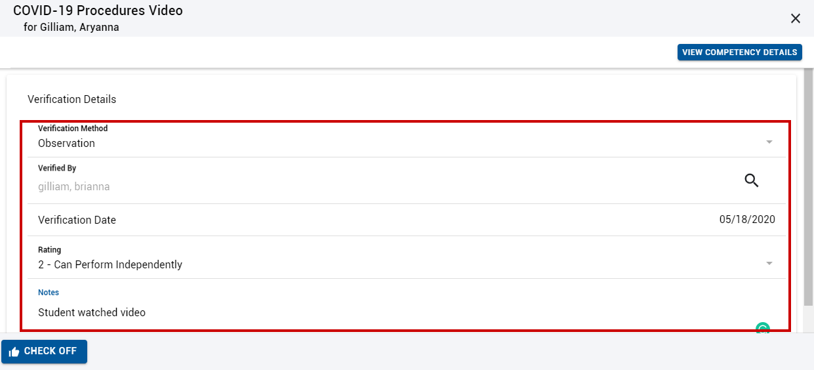
Task: Click the thumbs-up icon on Check Off
Action: click(x=14, y=352)
